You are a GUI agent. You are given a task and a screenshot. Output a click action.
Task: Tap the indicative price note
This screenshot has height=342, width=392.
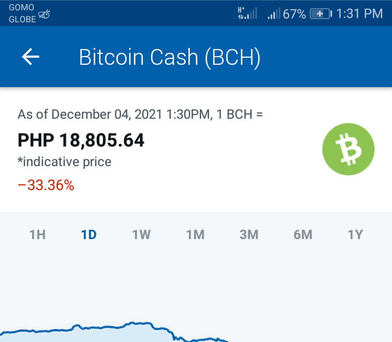pyautogui.click(x=64, y=162)
